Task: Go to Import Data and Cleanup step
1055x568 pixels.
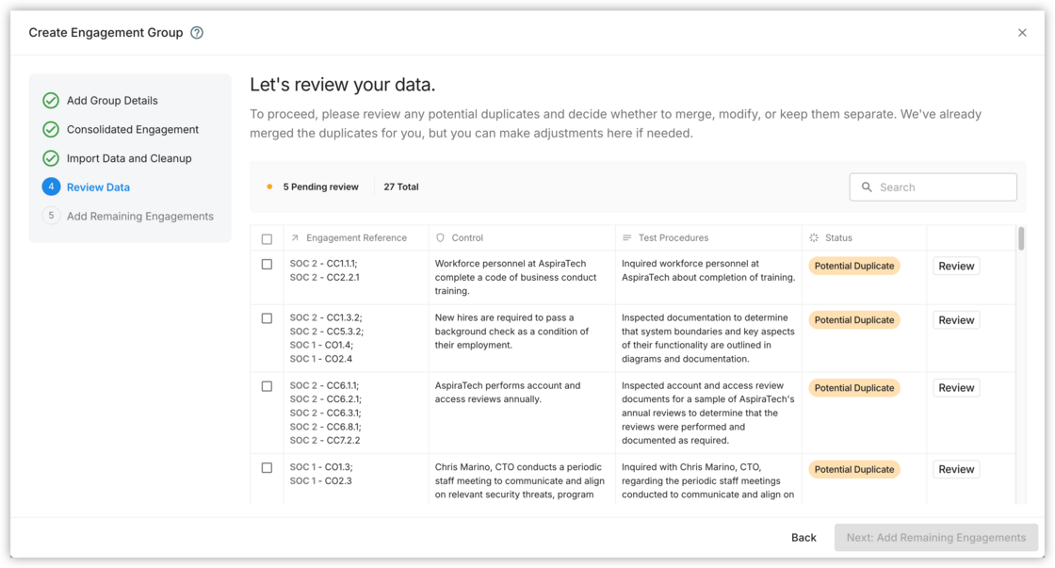Action: coord(129,158)
